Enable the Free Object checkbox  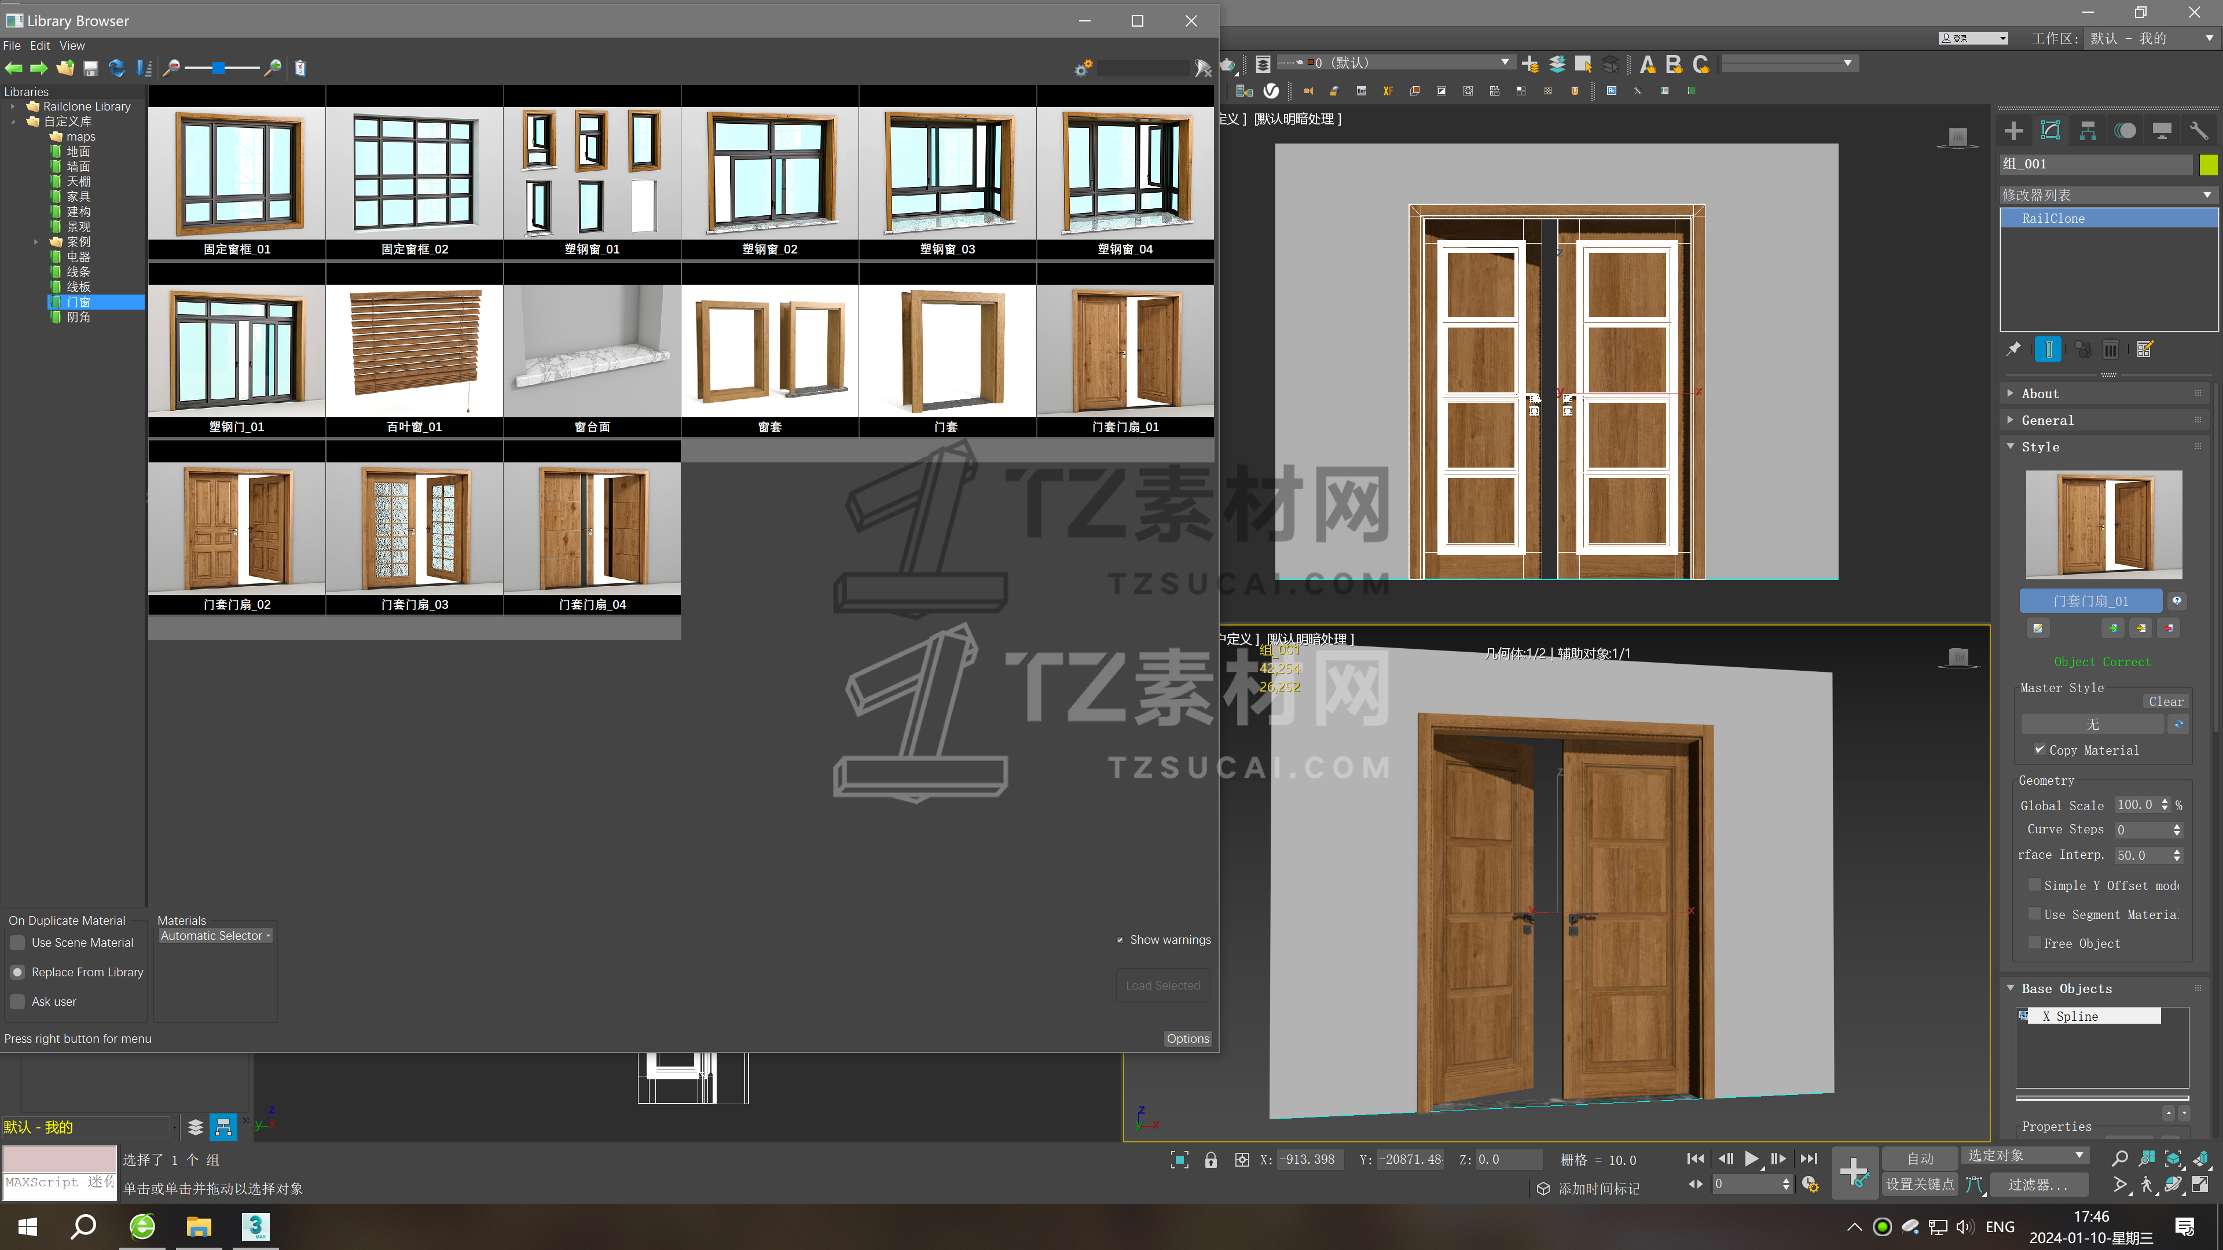pos(2035,943)
